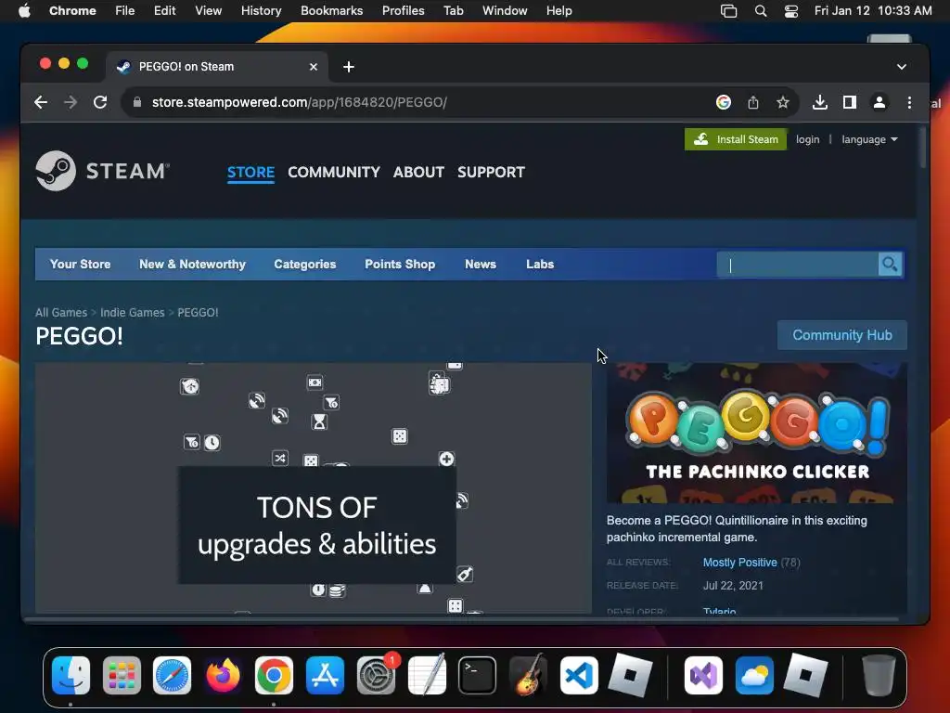Click the Google icon in address bar
950x713 pixels.
pos(724,102)
